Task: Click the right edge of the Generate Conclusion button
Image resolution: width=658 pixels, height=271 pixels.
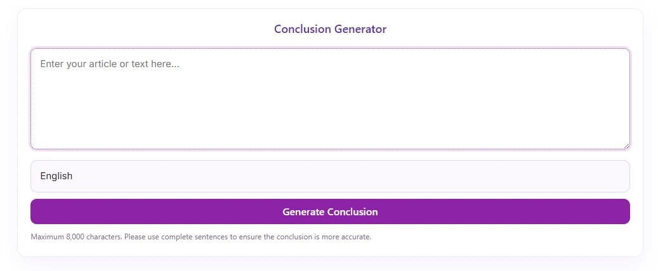Action: click(622, 211)
